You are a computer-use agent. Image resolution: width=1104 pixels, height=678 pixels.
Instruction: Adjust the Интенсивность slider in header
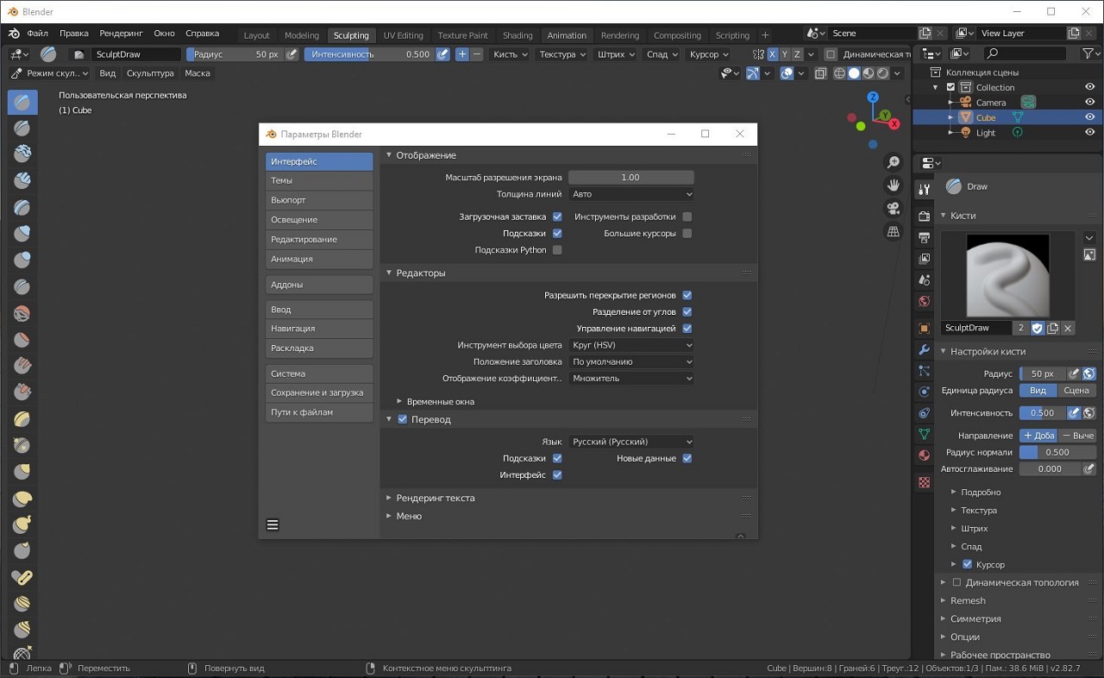click(x=369, y=54)
